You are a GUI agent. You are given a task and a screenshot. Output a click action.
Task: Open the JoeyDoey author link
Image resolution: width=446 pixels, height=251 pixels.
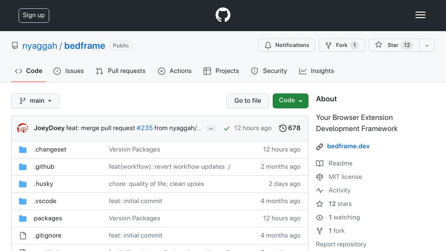coord(49,128)
